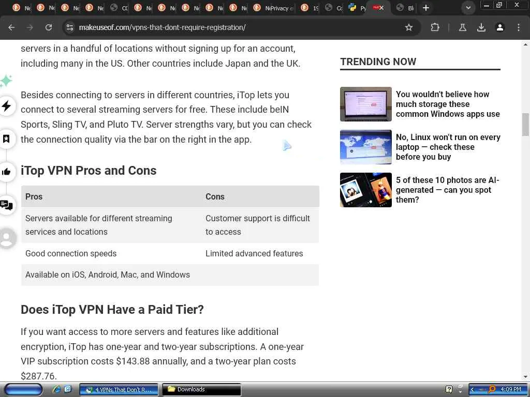
Task: Open article comments speech bubble icon
Action: pos(6,205)
